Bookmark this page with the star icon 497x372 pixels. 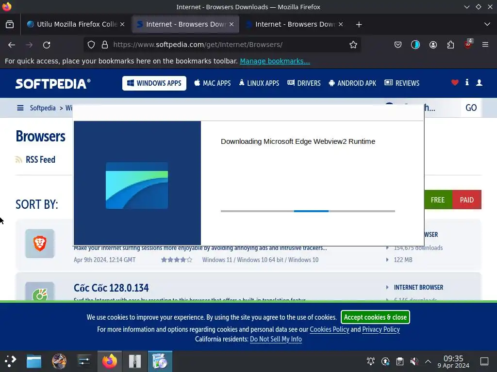(353, 45)
